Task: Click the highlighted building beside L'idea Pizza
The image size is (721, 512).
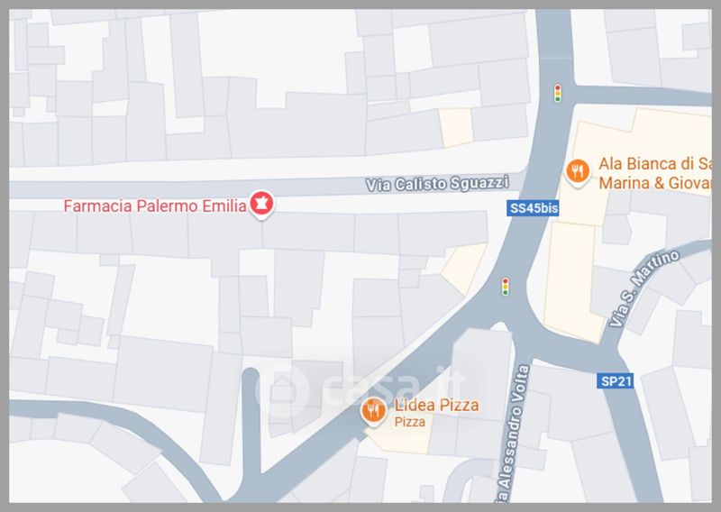Action: coord(399,439)
